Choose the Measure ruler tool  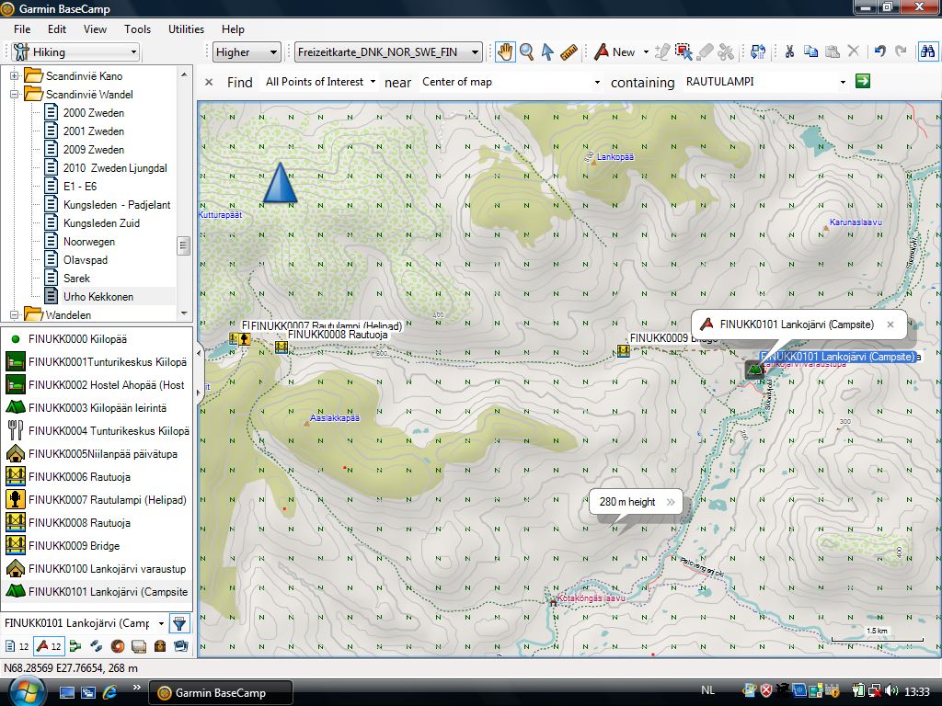tap(569, 52)
